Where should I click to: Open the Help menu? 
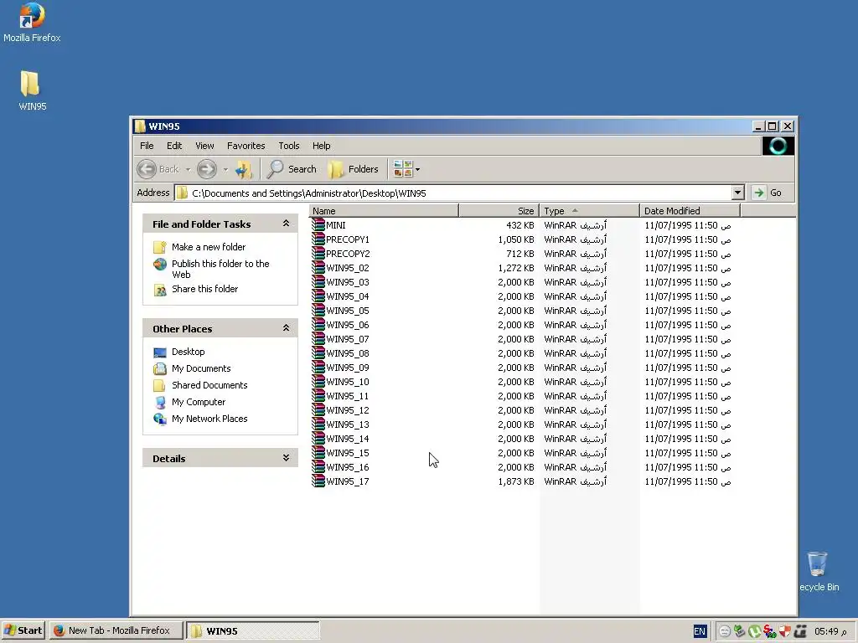click(321, 146)
